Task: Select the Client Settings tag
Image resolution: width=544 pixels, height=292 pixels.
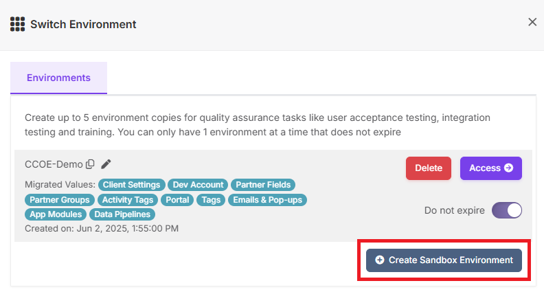Action: (131, 185)
